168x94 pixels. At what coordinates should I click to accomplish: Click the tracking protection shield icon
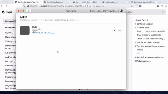[x=24, y=6]
